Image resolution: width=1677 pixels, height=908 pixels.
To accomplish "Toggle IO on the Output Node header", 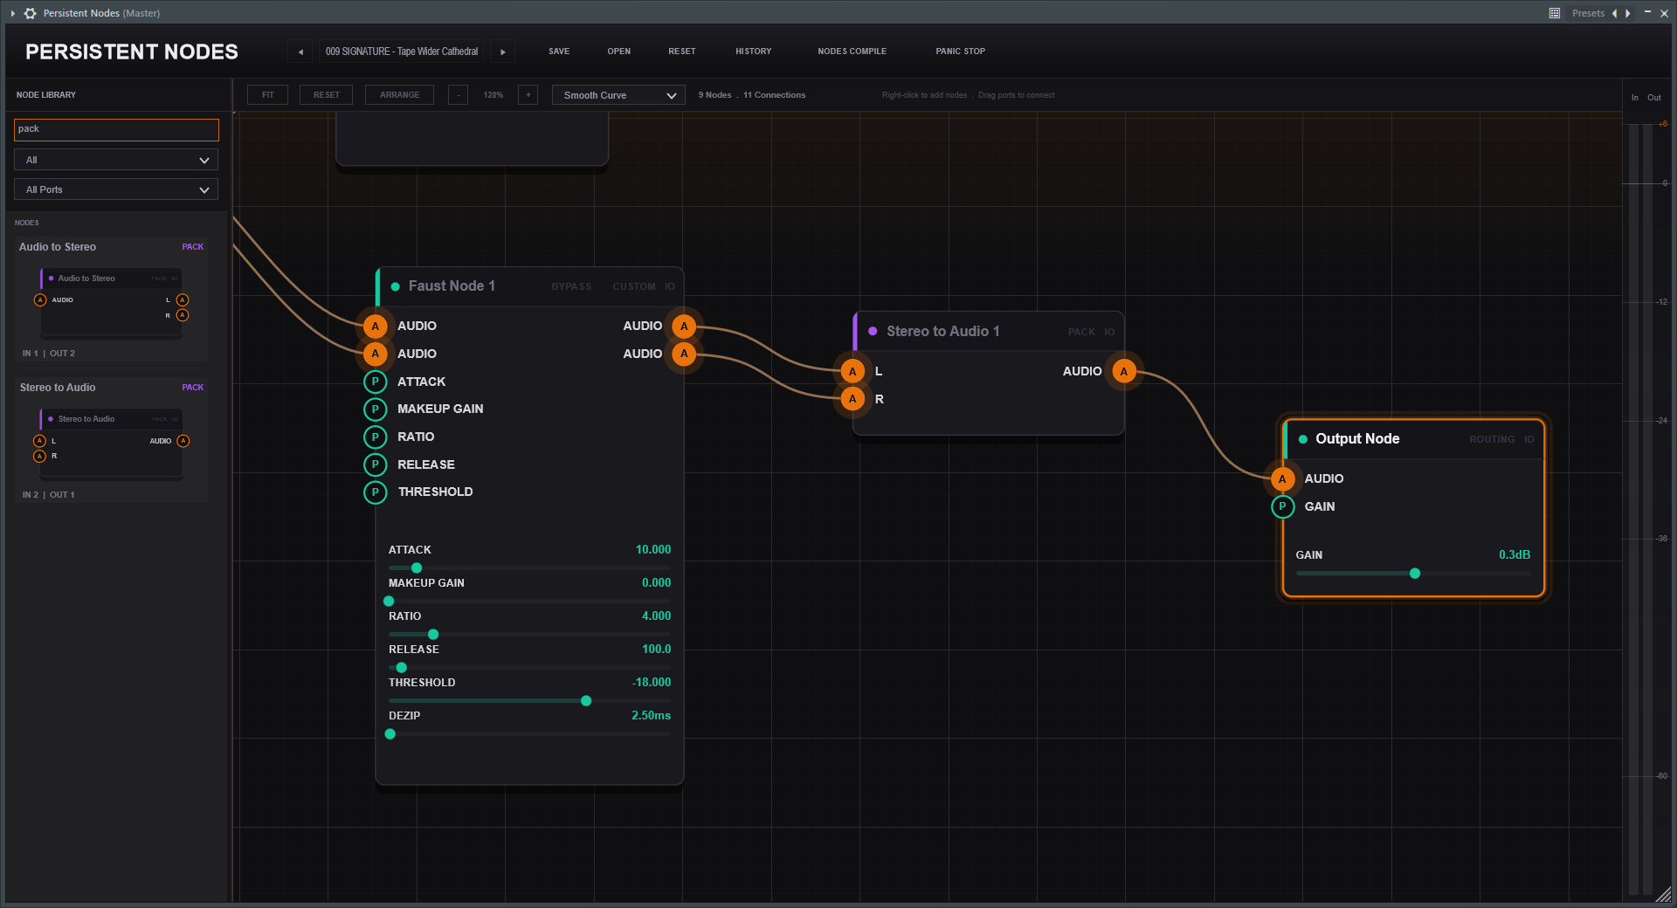I will point(1529,439).
